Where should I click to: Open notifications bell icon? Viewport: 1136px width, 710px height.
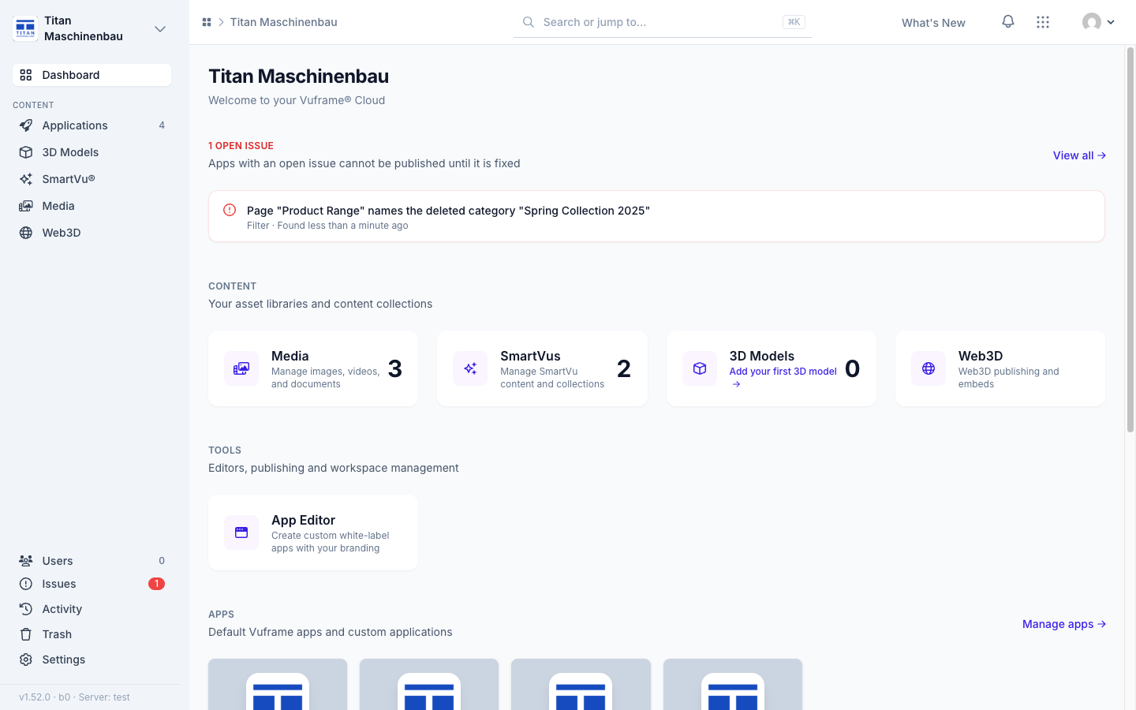point(1008,22)
